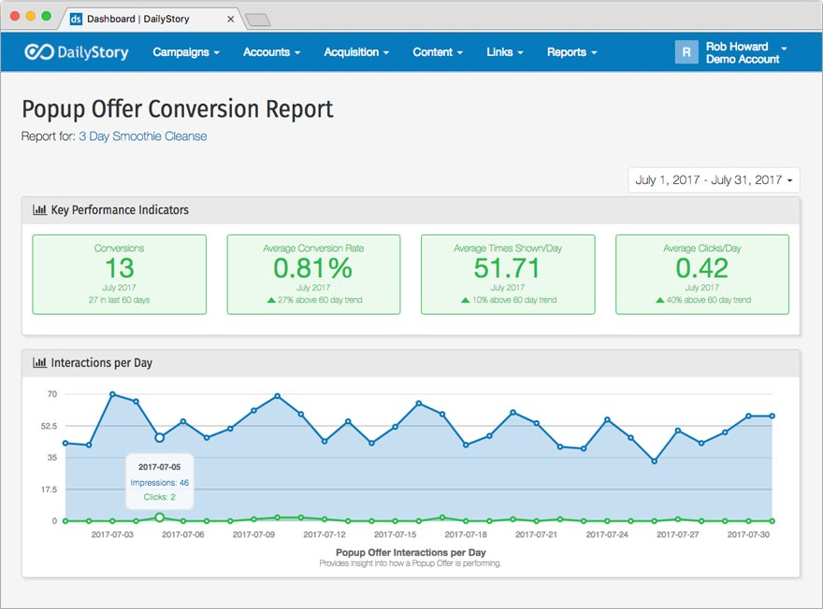Click the green trend arrow under Average Clicks/Day
The width and height of the screenshot is (823, 609).
coord(660,300)
